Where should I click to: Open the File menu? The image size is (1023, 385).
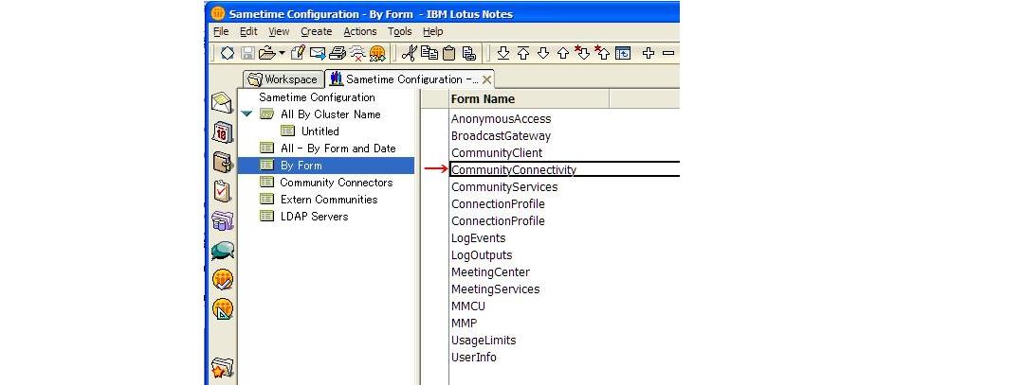click(221, 31)
